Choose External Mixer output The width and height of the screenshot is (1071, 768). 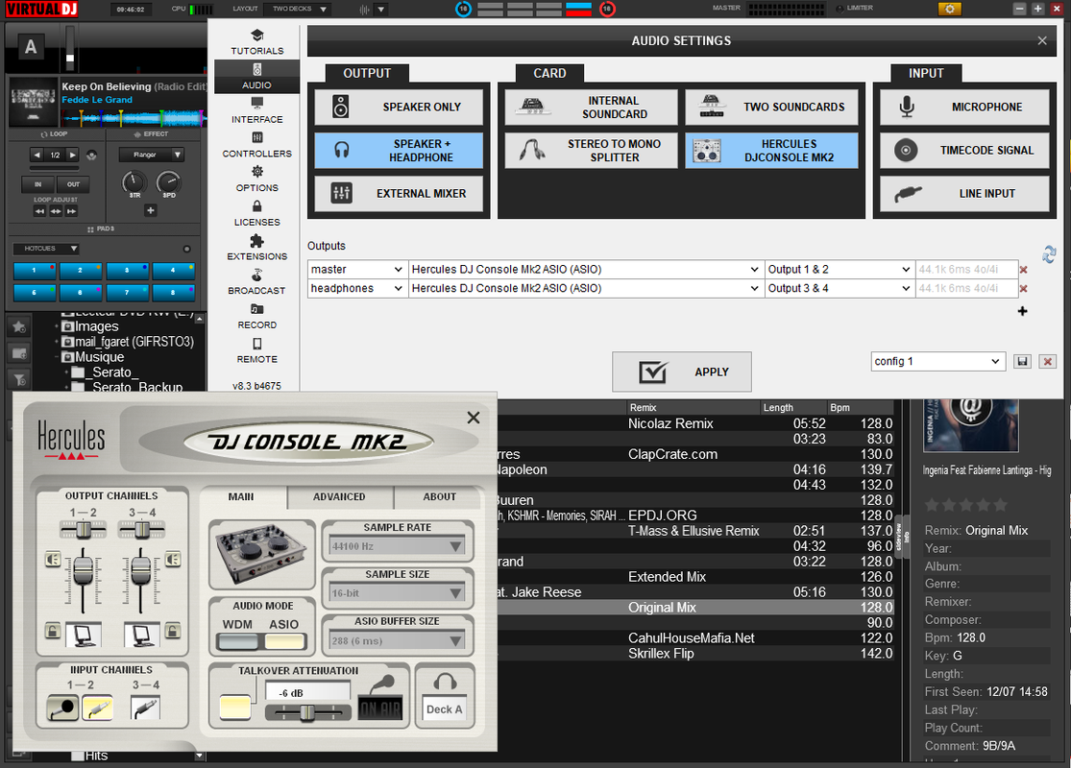(x=399, y=194)
